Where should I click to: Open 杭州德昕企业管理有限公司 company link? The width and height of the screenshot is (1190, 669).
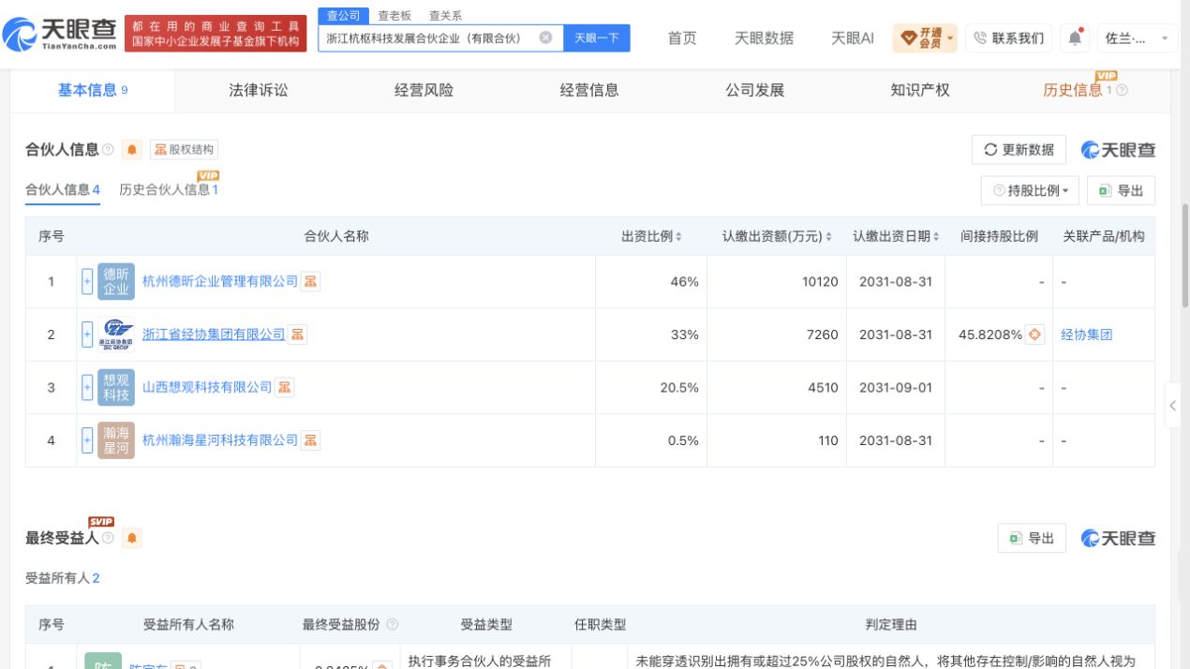point(220,281)
